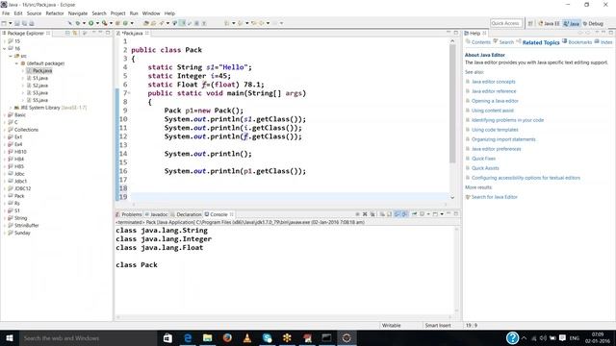Open New button dropdown arrow
Image resolution: width=616 pixels, height=346 pixels.
point(11,23)
